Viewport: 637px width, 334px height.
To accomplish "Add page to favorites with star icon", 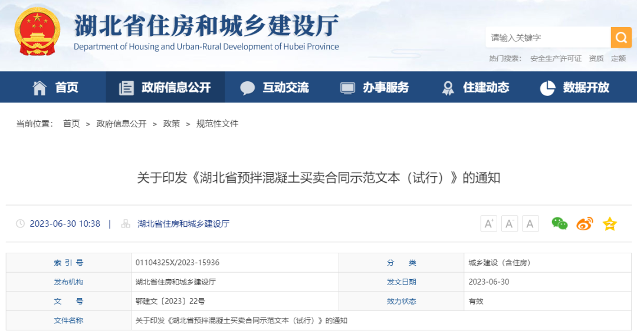I will (609, 223).
